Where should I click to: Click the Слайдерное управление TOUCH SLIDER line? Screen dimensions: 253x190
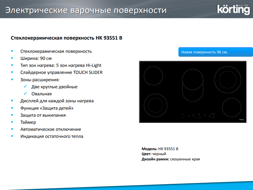tap(61, 72)
